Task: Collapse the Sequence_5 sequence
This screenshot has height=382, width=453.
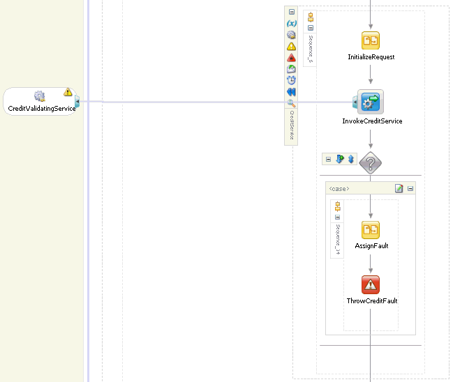Action: point(311,28)
